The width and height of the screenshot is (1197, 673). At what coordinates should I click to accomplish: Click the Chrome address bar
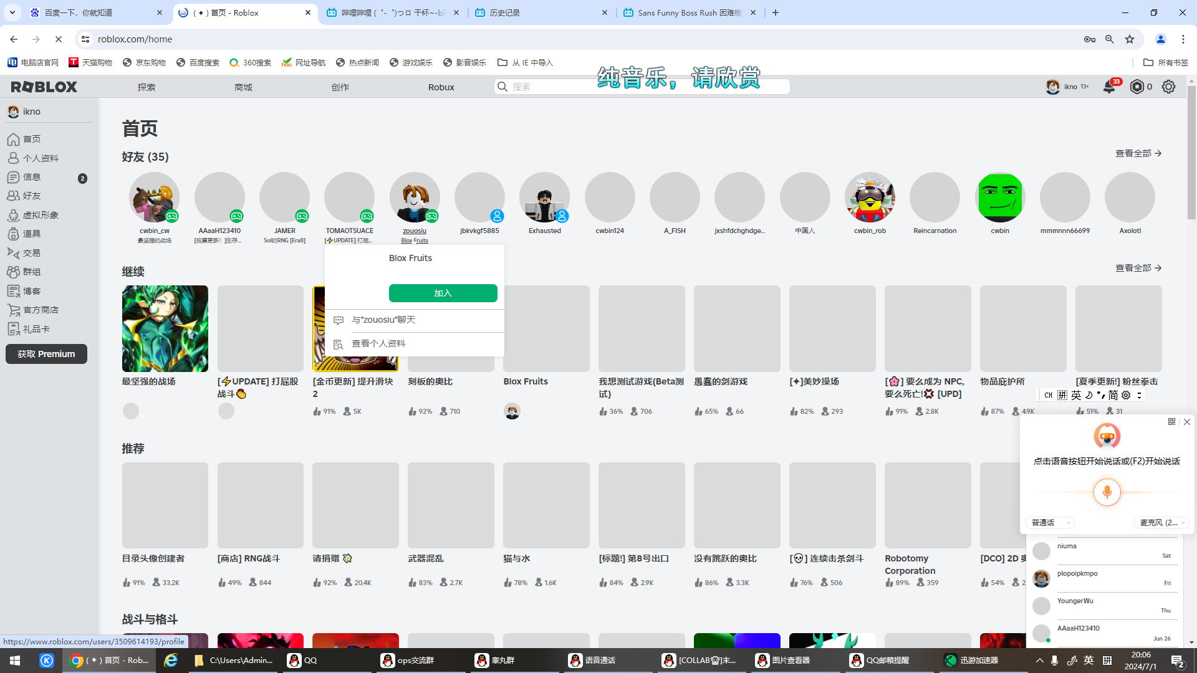[586, 39]
